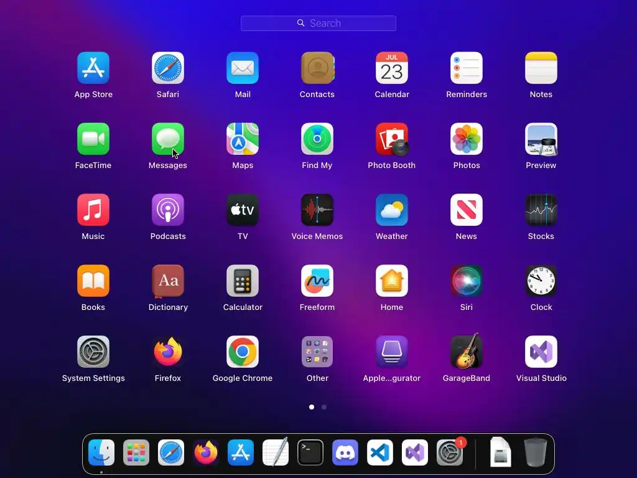Image resolution: width=637 pixels, height=478 pixels.
Task: Open the Clock app
Action: (x=541, y=281)
